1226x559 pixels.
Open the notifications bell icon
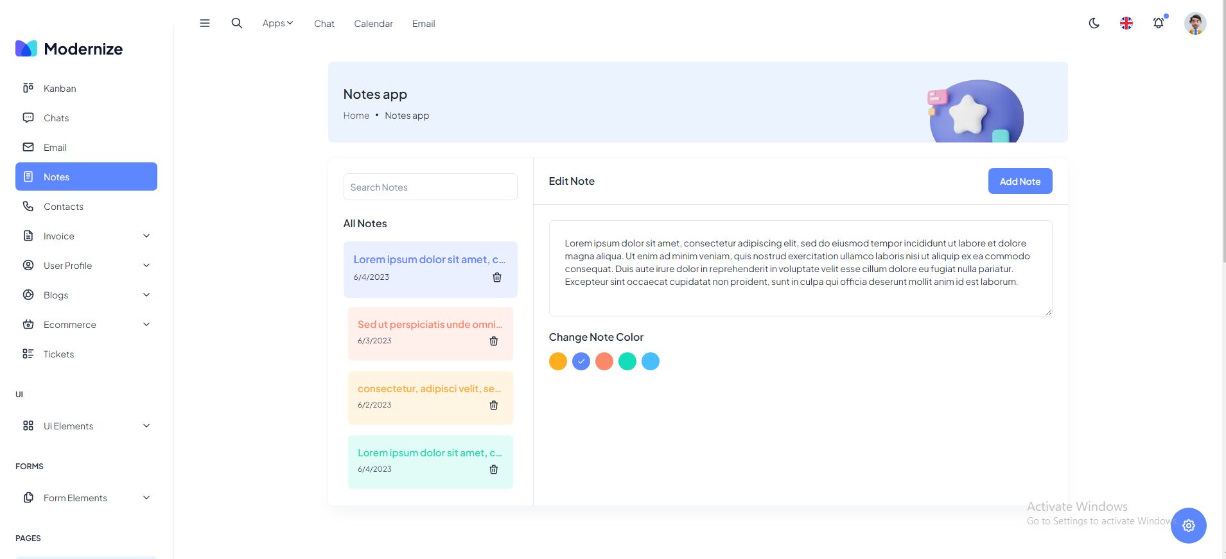point(1159,23)
